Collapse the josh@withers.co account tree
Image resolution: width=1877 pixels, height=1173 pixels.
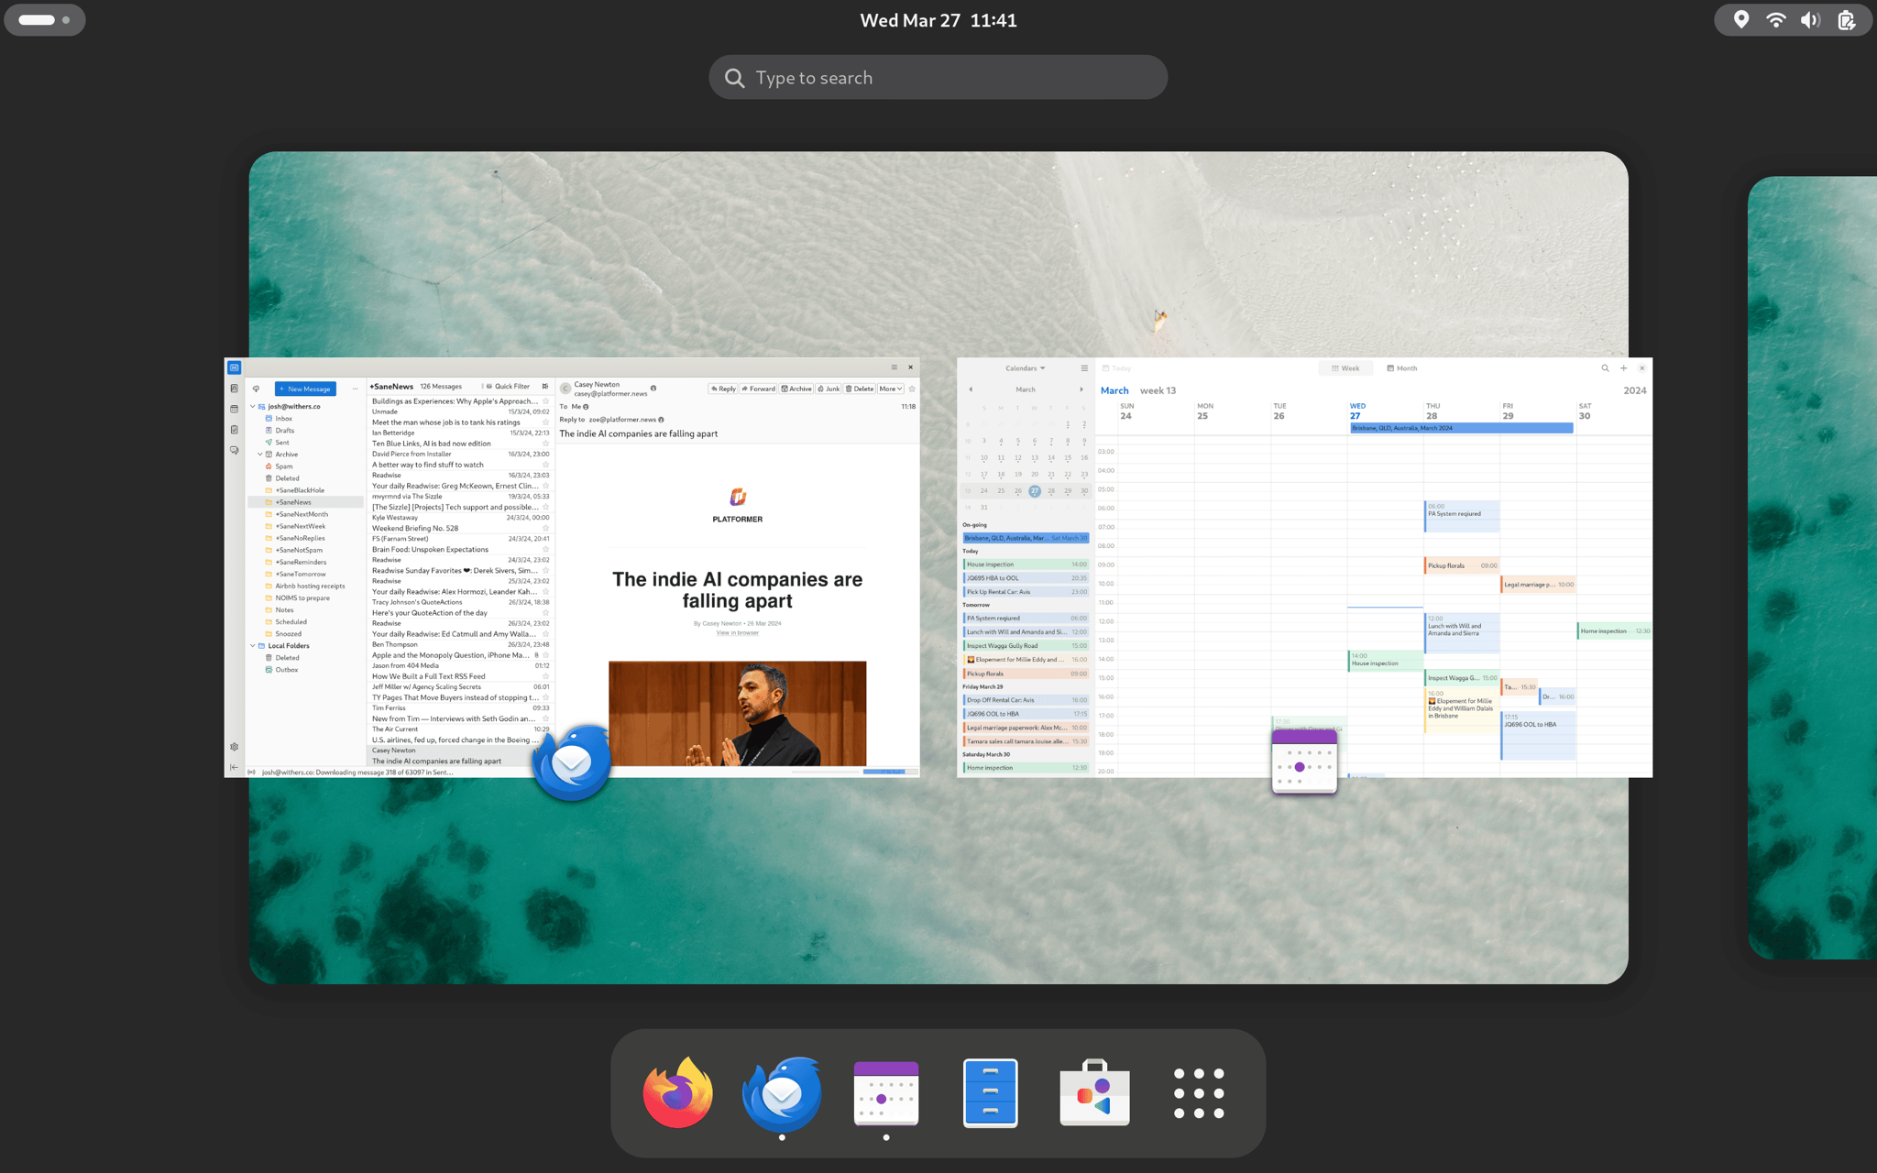pyautogui.click(x=253, y=406)
